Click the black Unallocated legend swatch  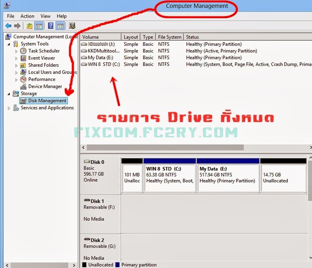[x=84, y=265]
